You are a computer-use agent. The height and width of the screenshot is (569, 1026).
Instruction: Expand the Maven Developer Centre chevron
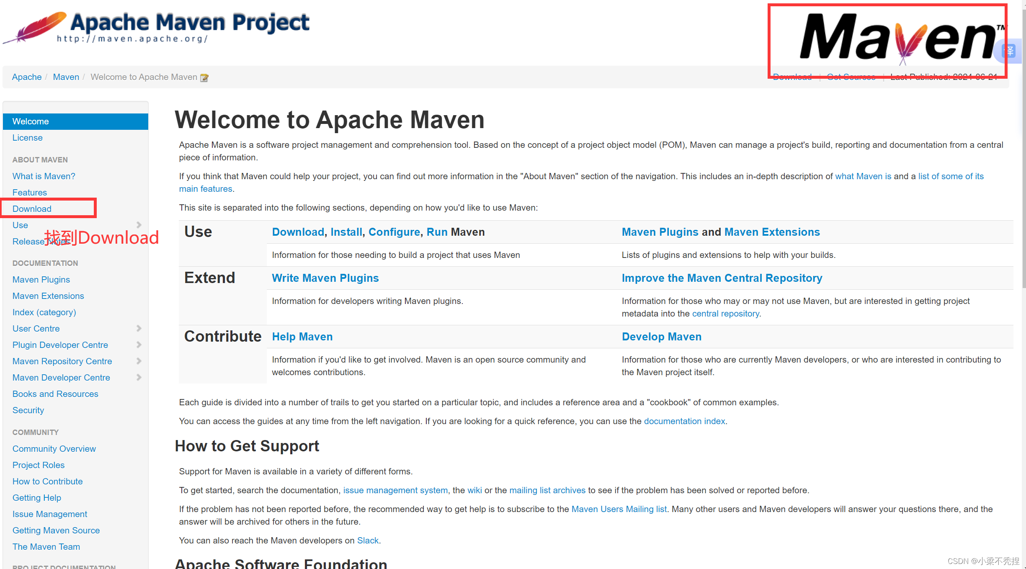139,378
